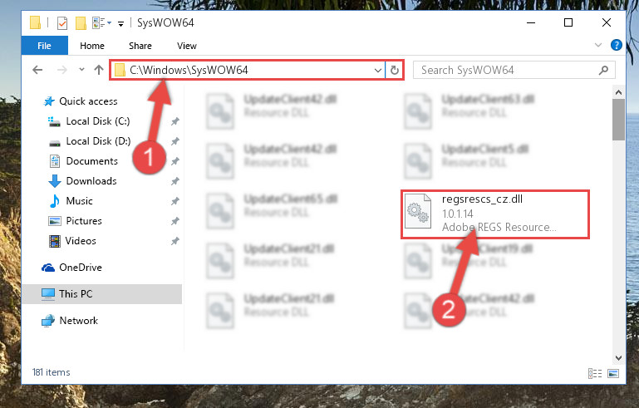Expand the ribbon with chevron arrow
Viewport: 639px width, 408px height.
point(597,45)
